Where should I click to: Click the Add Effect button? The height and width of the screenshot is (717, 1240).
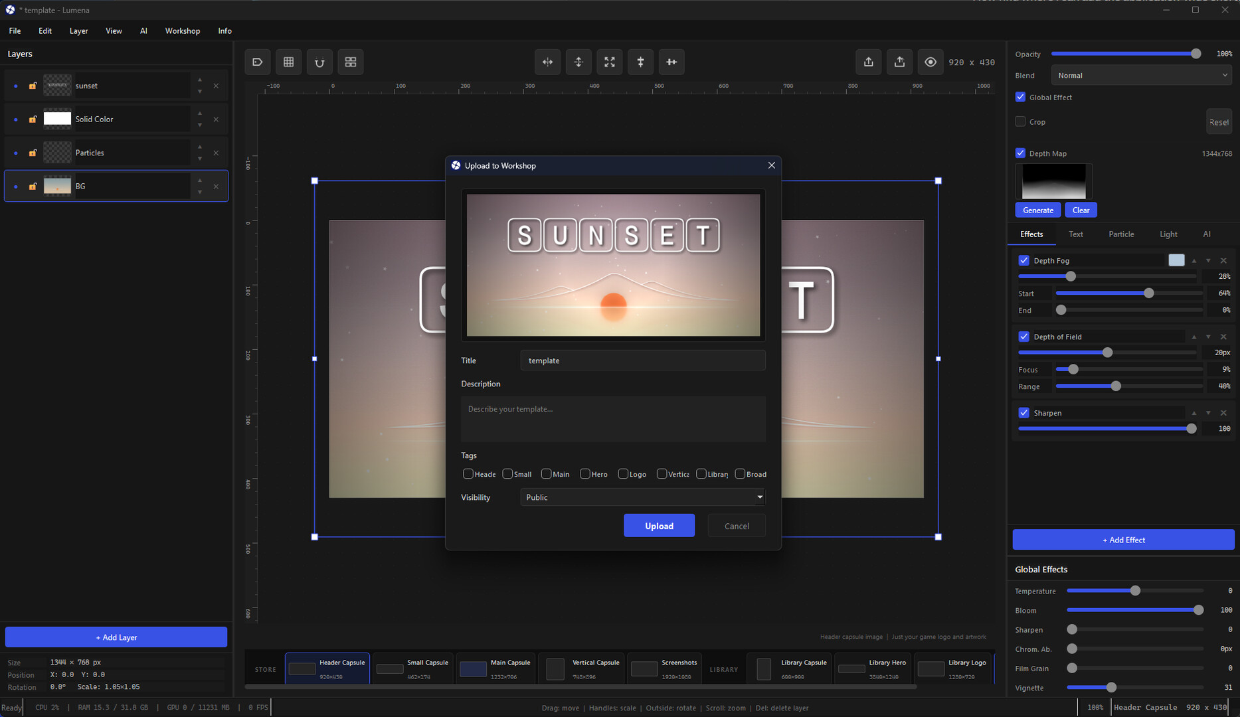point(1122,540)
